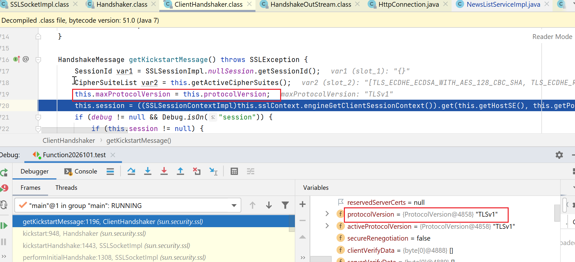Expand the activeProtocolVersion variable node
Screen dimensions: 575x262
(x=327, y=226)
